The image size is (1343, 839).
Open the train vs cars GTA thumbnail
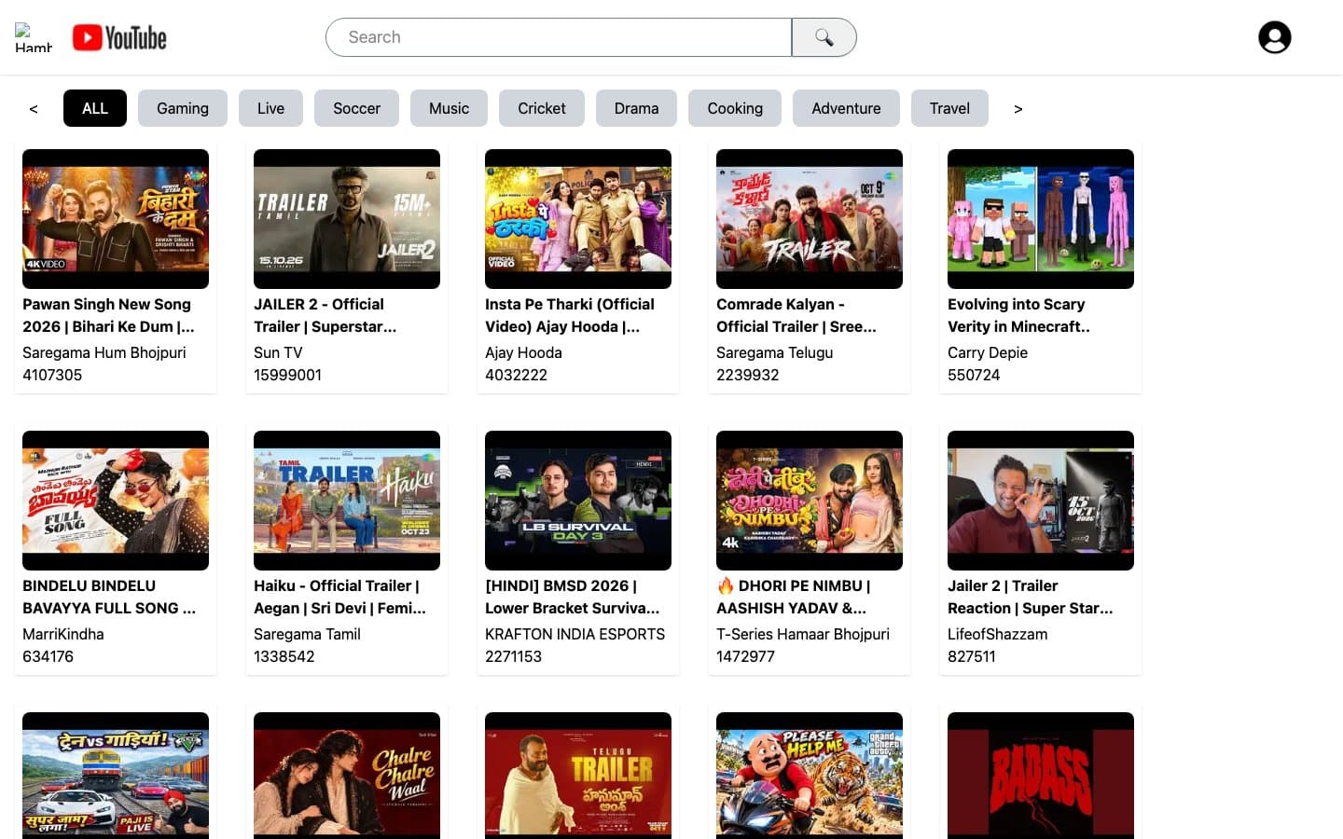pos(116,776)
